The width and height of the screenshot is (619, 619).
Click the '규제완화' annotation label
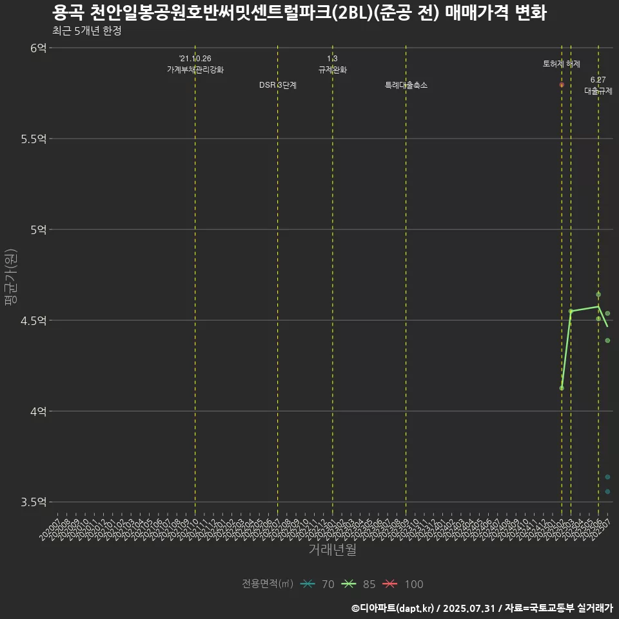click(x=333, y=70)
